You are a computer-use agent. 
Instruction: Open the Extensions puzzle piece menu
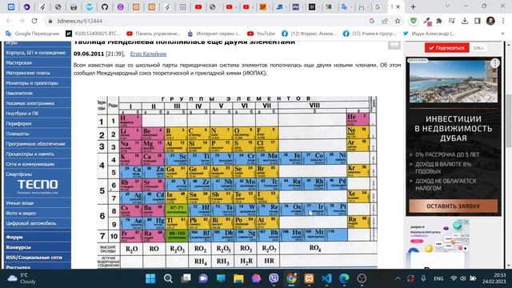tap(439, 21)
